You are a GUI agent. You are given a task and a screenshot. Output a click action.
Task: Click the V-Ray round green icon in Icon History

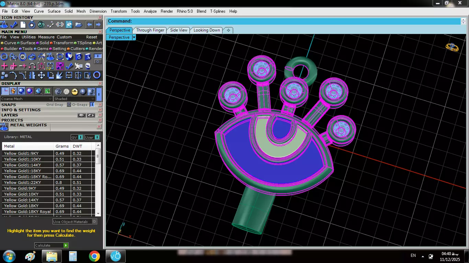[x=41, y=25]
